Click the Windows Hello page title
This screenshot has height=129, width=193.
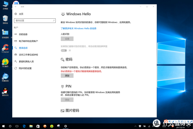[78, 14]
